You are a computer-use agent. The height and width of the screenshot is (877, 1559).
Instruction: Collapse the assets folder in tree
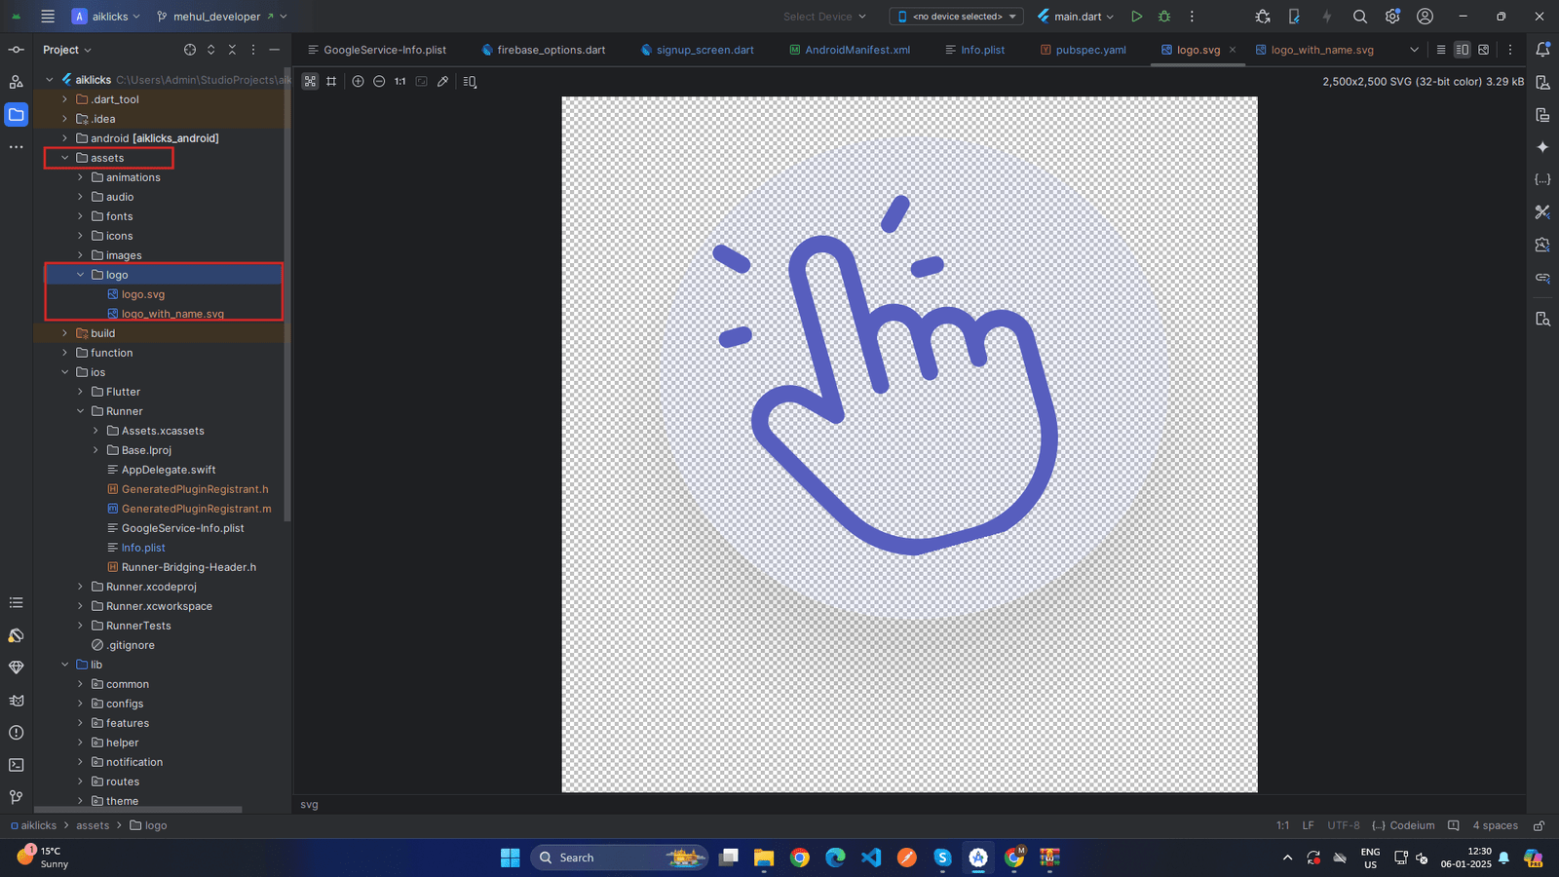click(x=65, y=158)
